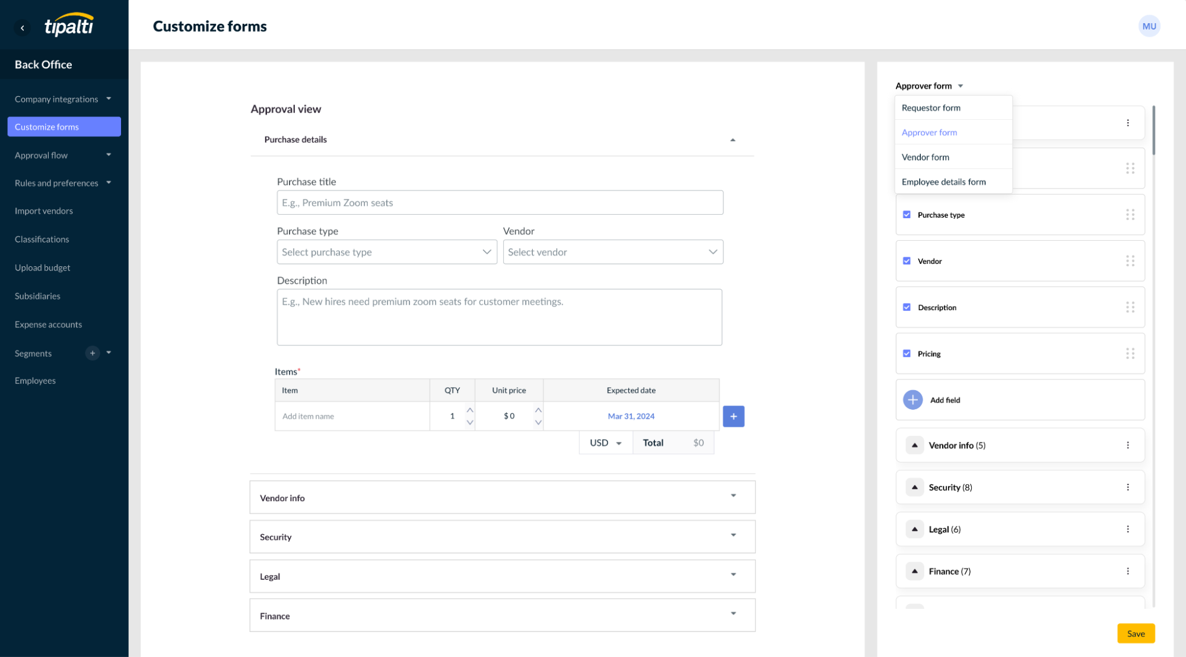1186x657 pixels.
Task: Toggle the Legal (6) group arrow
Action: tap(914, 529)
